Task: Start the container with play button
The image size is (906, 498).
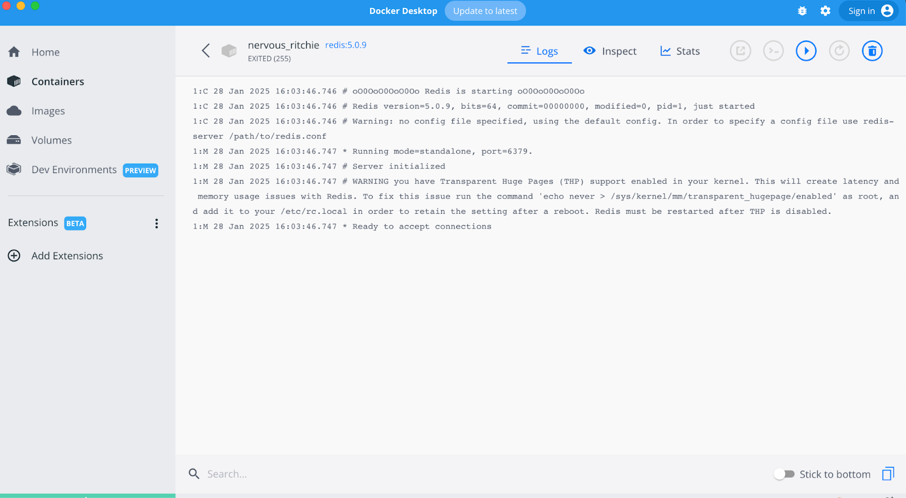Action: coord(806,51)
